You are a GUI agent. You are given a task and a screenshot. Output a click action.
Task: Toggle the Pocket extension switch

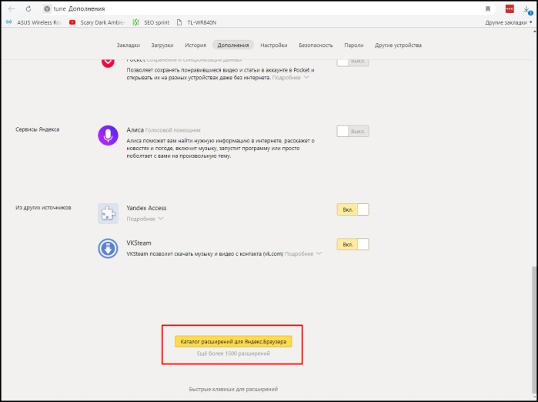(353, 62)
